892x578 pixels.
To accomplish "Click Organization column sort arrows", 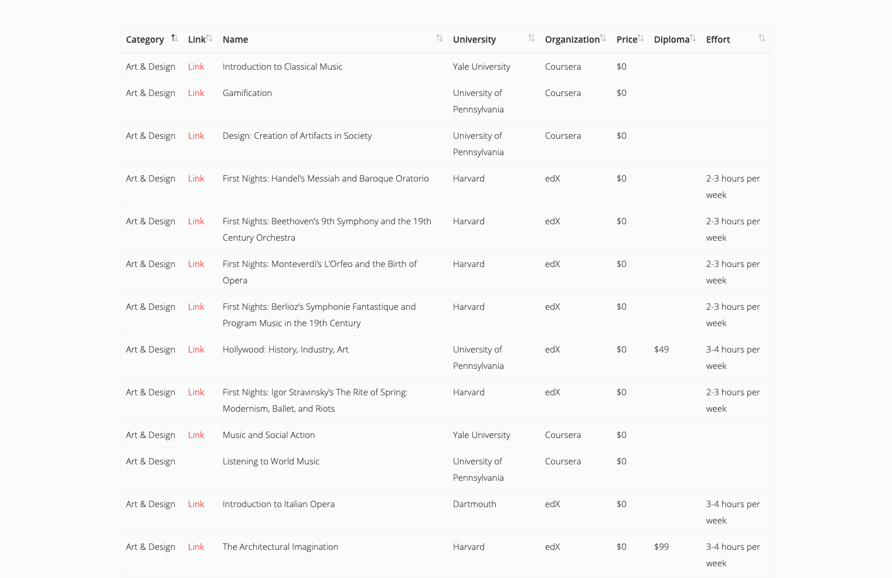I will (x=603, y=38).
